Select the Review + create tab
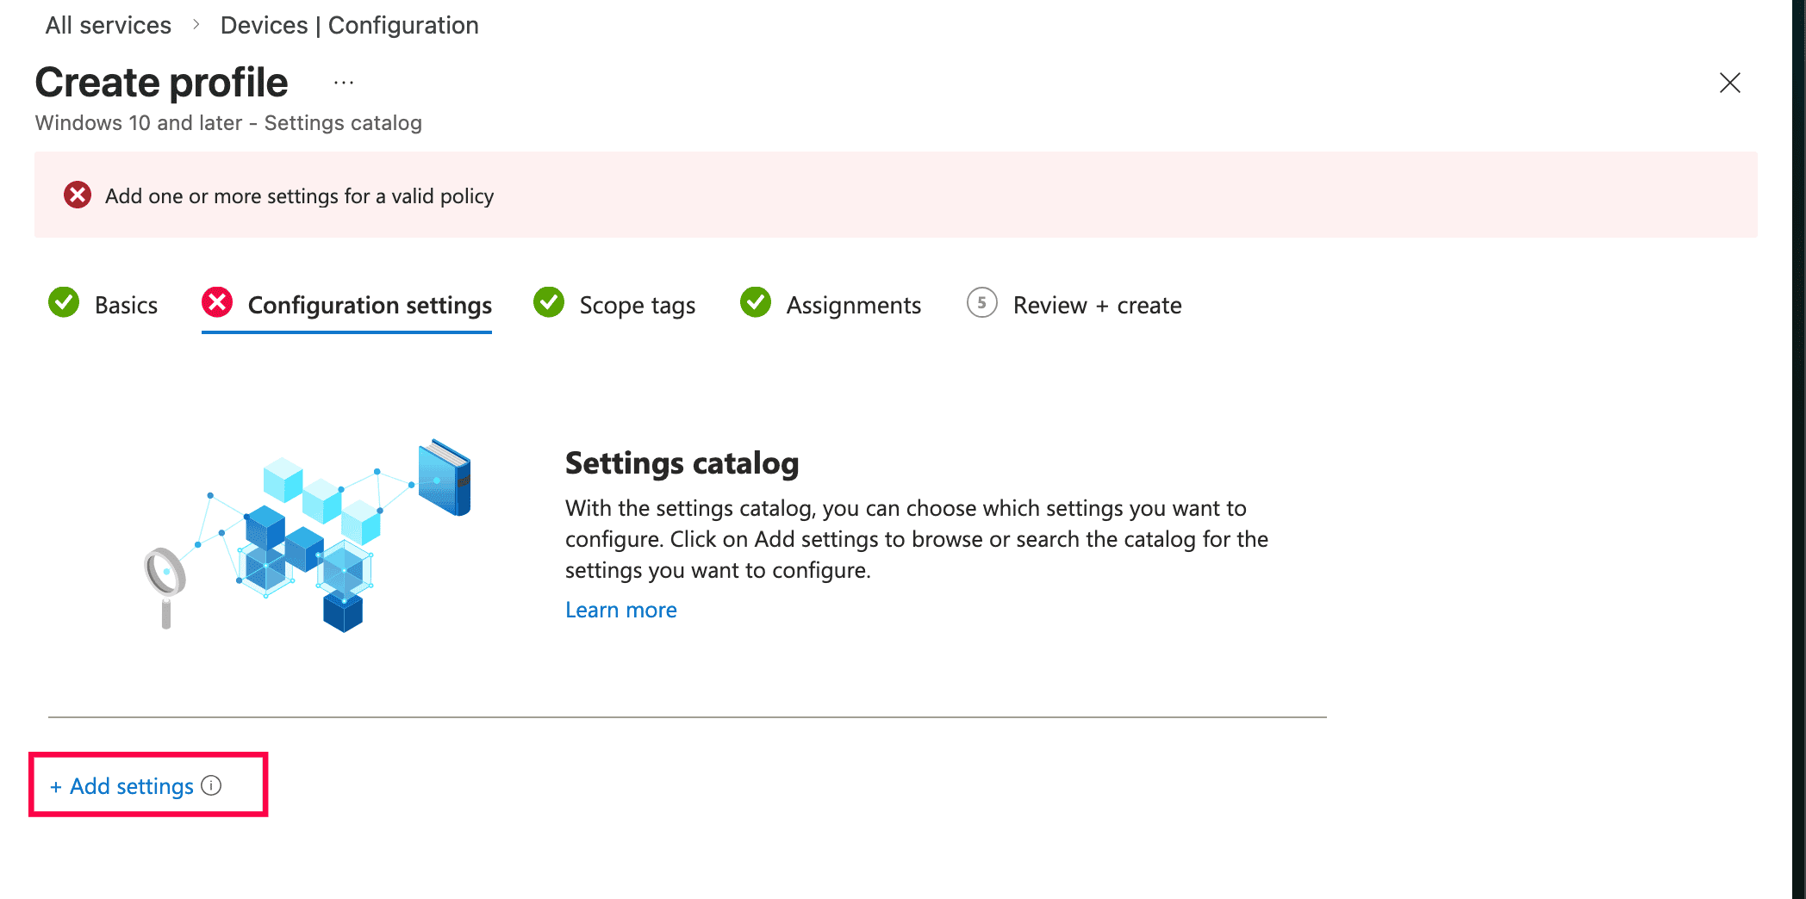The image size is (1806, 899). click(x=1097, y=304)
